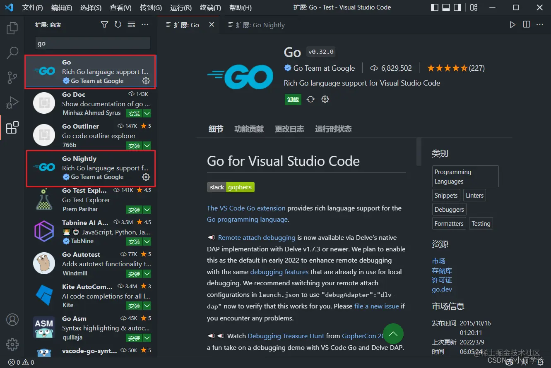Clear extensions search results icon
Screen dimensions: 551x368
coord(131,25)
